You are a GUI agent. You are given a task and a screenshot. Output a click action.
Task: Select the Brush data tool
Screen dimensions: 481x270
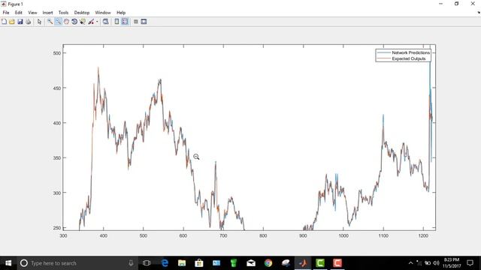[91, 22]
